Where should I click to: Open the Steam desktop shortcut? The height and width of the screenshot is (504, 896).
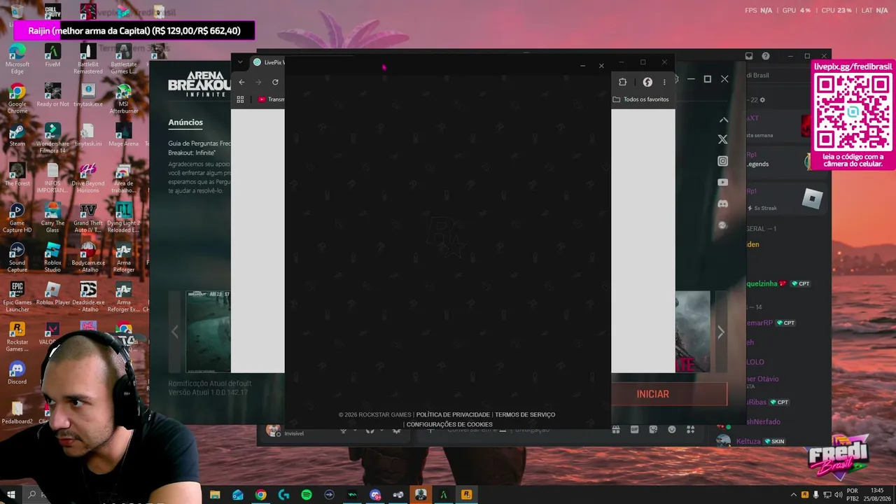(x=17, y=135)
